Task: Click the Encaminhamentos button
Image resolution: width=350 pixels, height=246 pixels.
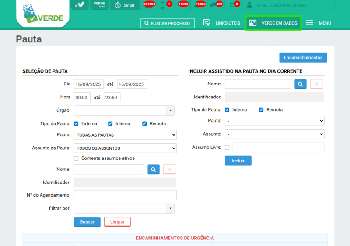Action: coord(303,58)
